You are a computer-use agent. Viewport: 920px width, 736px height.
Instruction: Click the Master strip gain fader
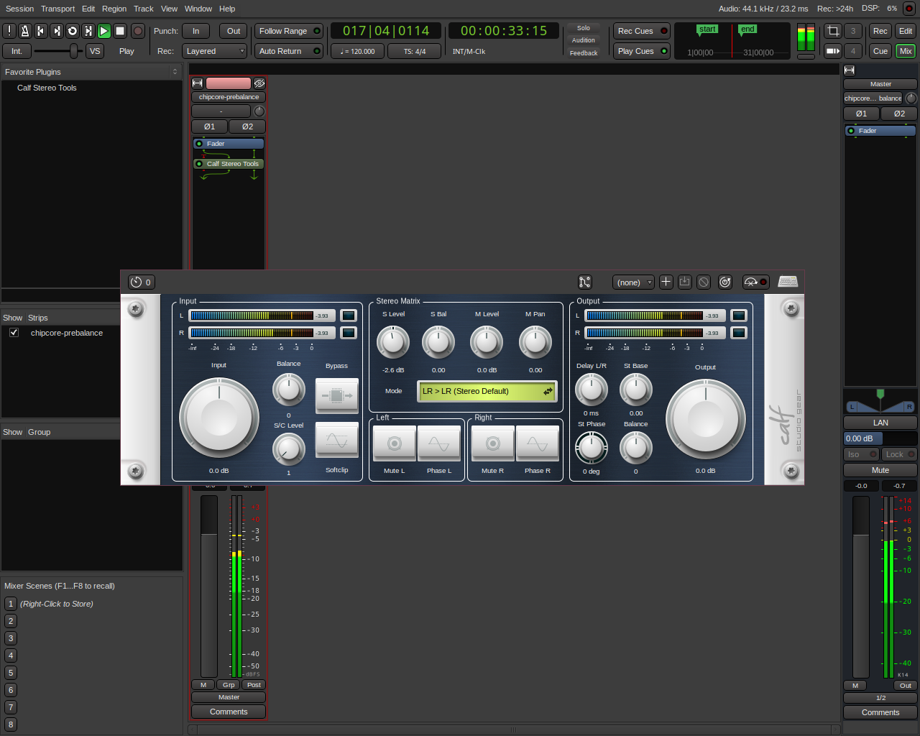861,586
